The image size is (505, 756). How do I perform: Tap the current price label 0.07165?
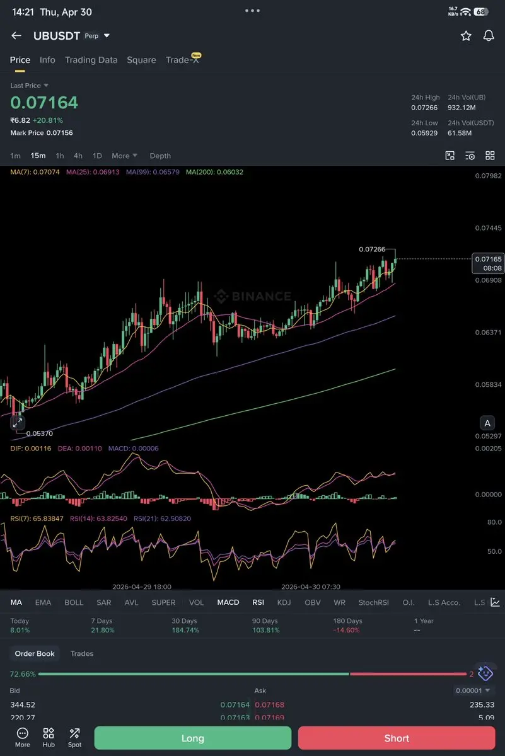[x=488, y=263]
